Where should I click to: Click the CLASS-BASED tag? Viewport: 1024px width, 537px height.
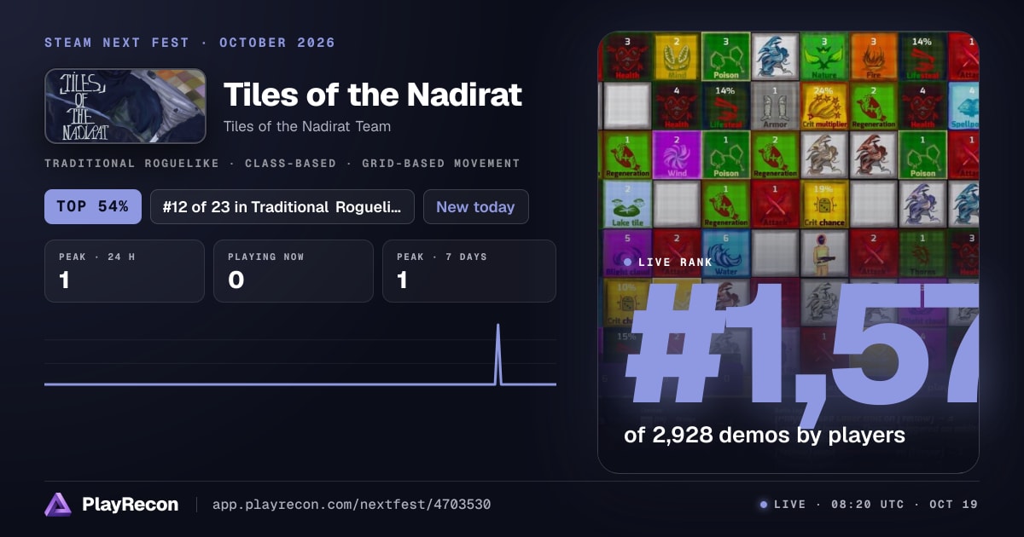(290, 163)
